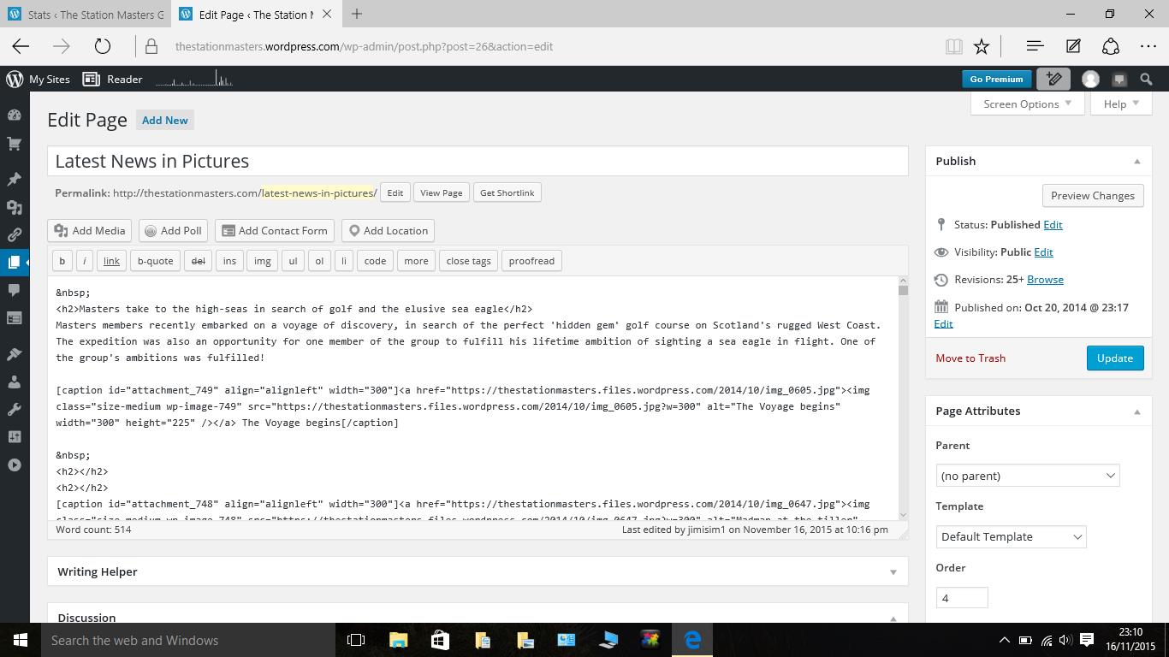Open notifications icon in admin bar
The image size is (1169, 657).
click(1119, 80)
